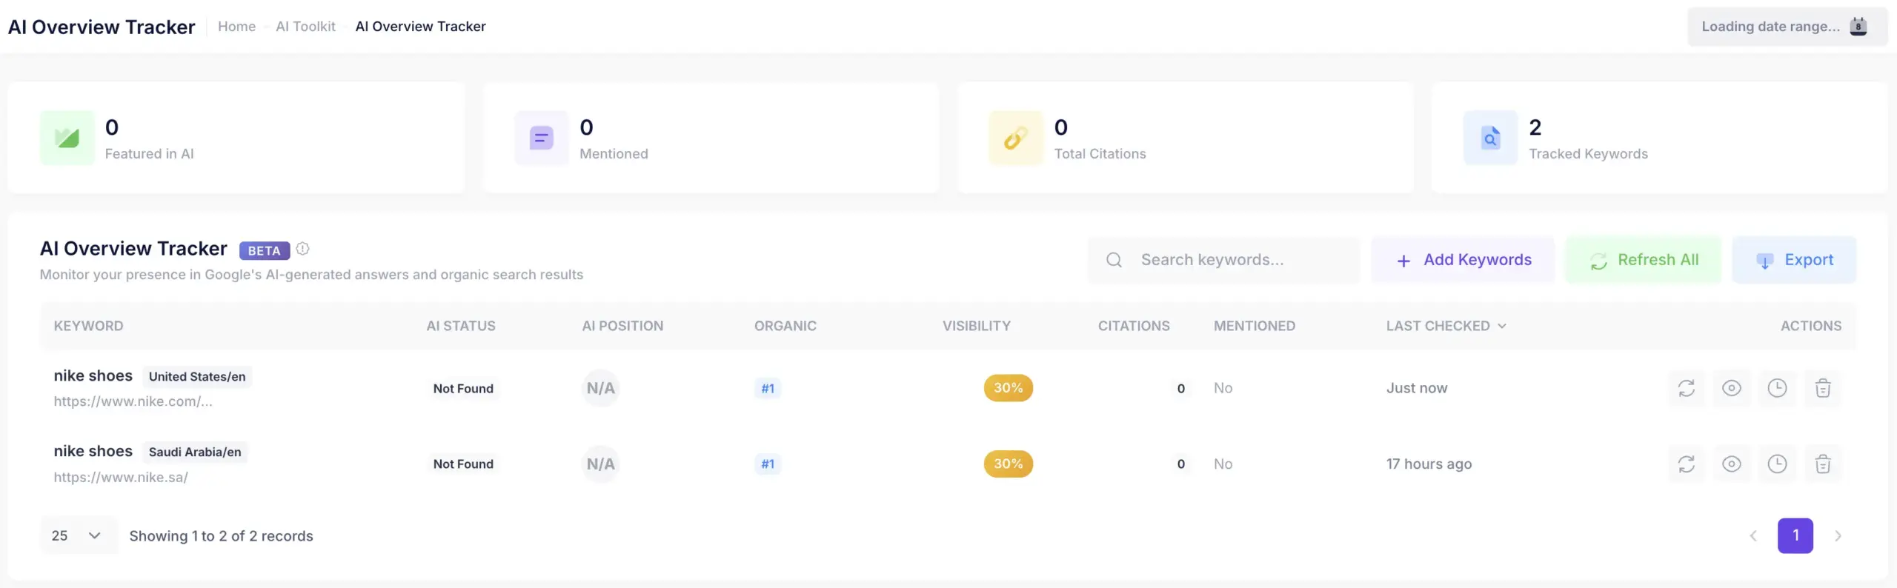
Task: Open history for nike shoes Saudi Arabia row
Action: [x=1777, y=464]
